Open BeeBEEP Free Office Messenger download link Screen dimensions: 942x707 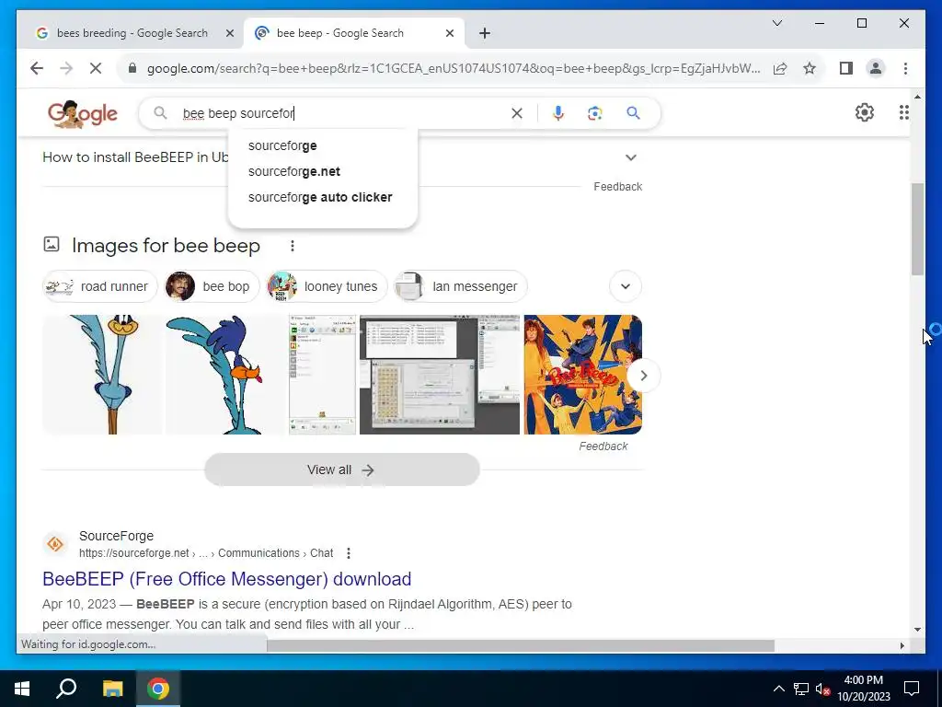[x=226, y=579]
